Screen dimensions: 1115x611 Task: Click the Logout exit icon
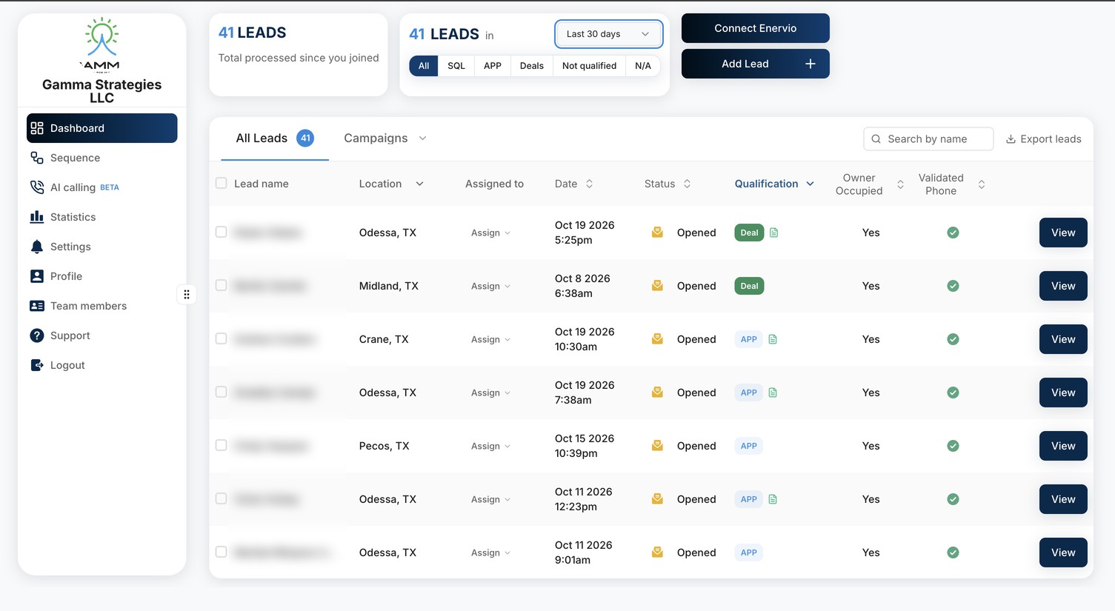pyautogui.click(x=36, y=365)
